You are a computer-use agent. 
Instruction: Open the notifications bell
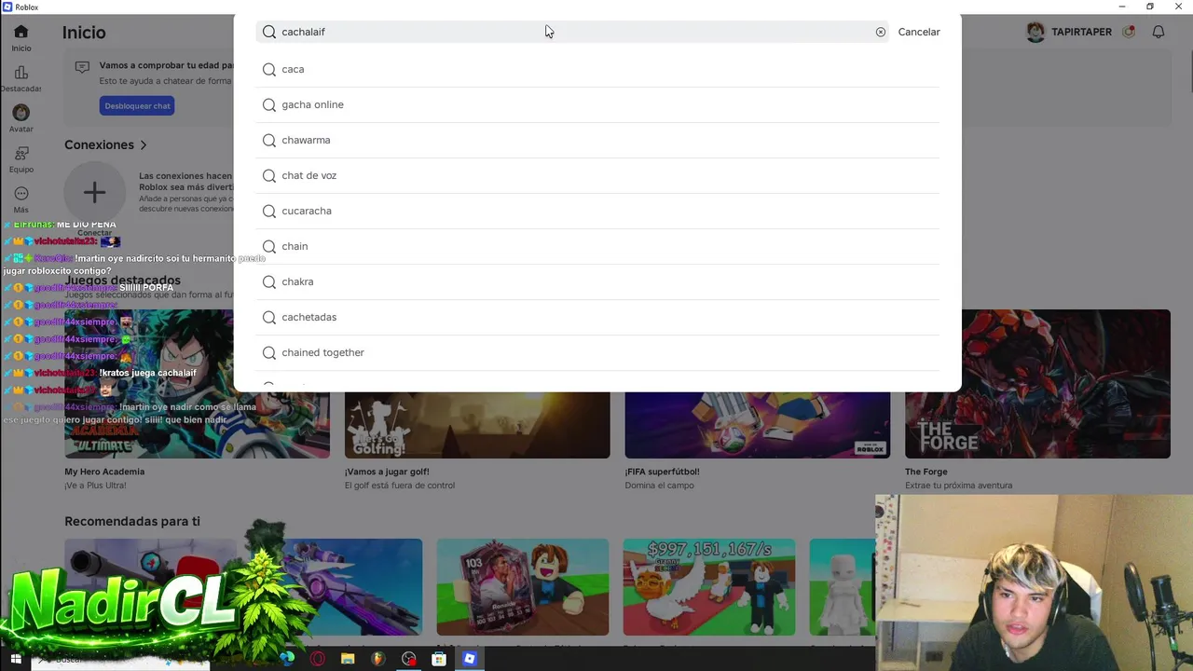tap(1159, 32)
